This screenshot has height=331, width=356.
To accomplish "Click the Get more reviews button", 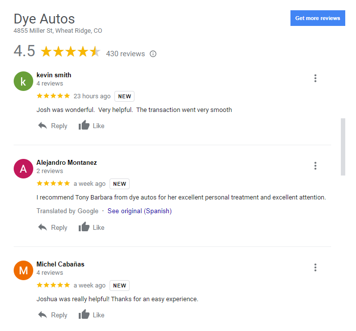I will 317,18.
